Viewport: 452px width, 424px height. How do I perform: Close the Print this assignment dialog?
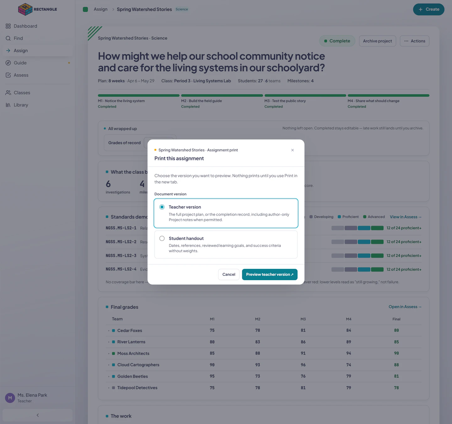[x=293, y=150]
